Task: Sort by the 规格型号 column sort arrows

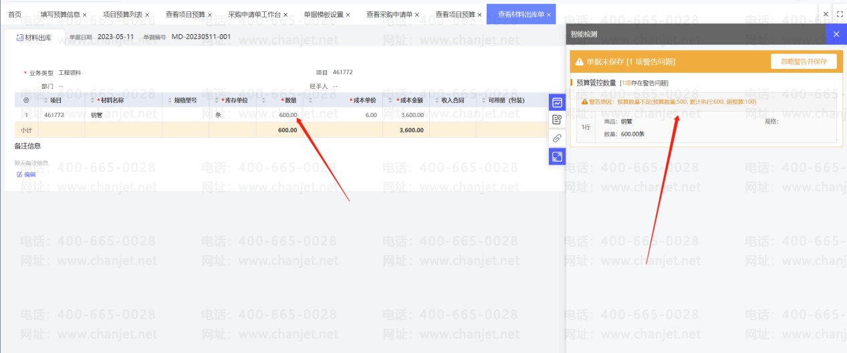Action: (169, 100)
